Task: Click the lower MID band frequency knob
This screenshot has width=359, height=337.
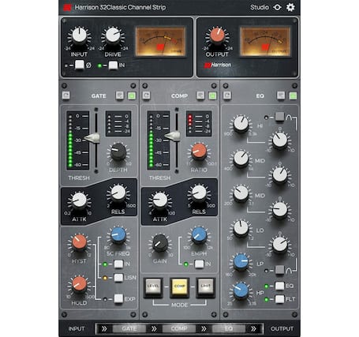Action: (241, 194)
